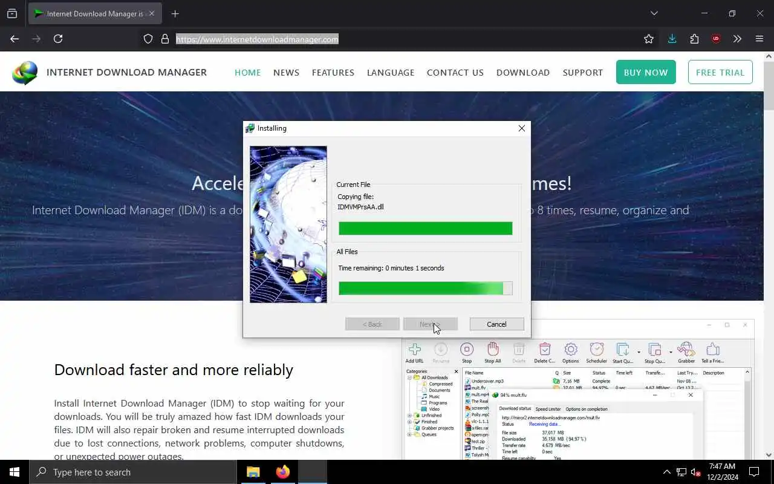This screenshot has width=774, height=484.
Task: Reload the current page
Action: tap(58, 39)
